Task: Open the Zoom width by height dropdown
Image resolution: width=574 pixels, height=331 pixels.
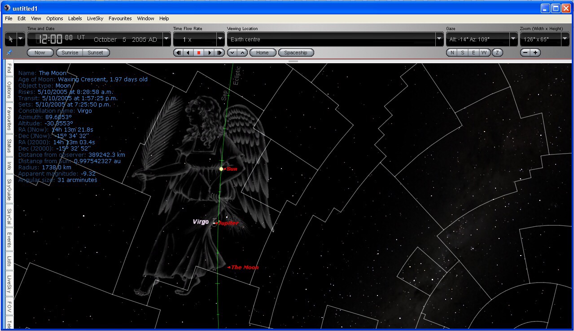Action: click(x=565, y=40)
